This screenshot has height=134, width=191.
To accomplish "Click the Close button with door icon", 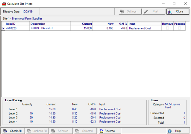I will (x=178, y=12).
